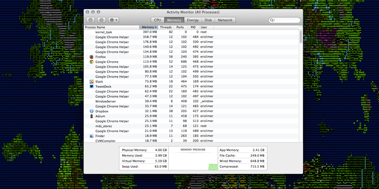Image resolution: width=379 pixels, height=189 pixels.
Task: Click the Inspect process info icon
Action: (x=101, y=20)
